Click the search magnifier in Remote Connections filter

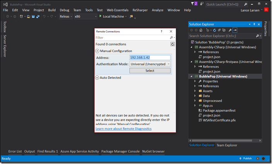tap(172, 38)
